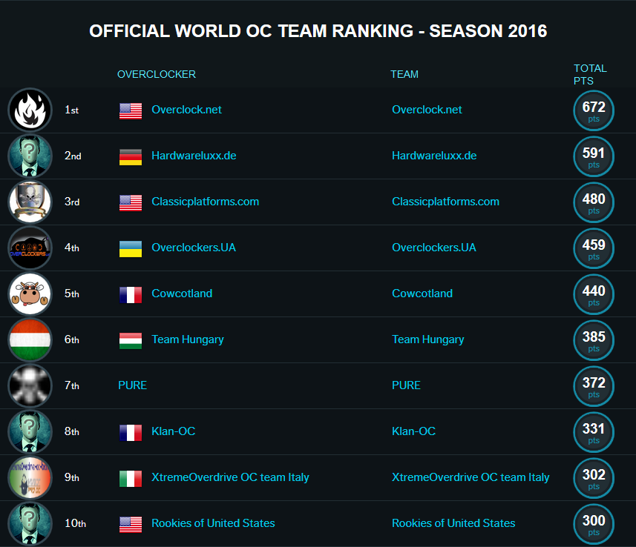636x547 pixels.
Task: Open the XtremeOverdrive Italy team avatar
Action: (30, 477)
